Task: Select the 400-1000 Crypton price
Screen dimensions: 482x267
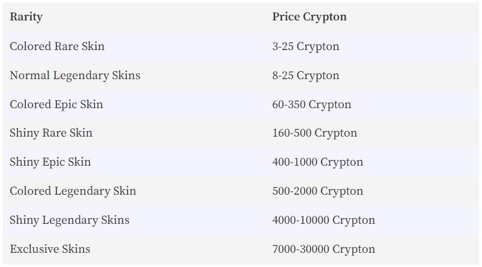Action: (x=318, y=162)
